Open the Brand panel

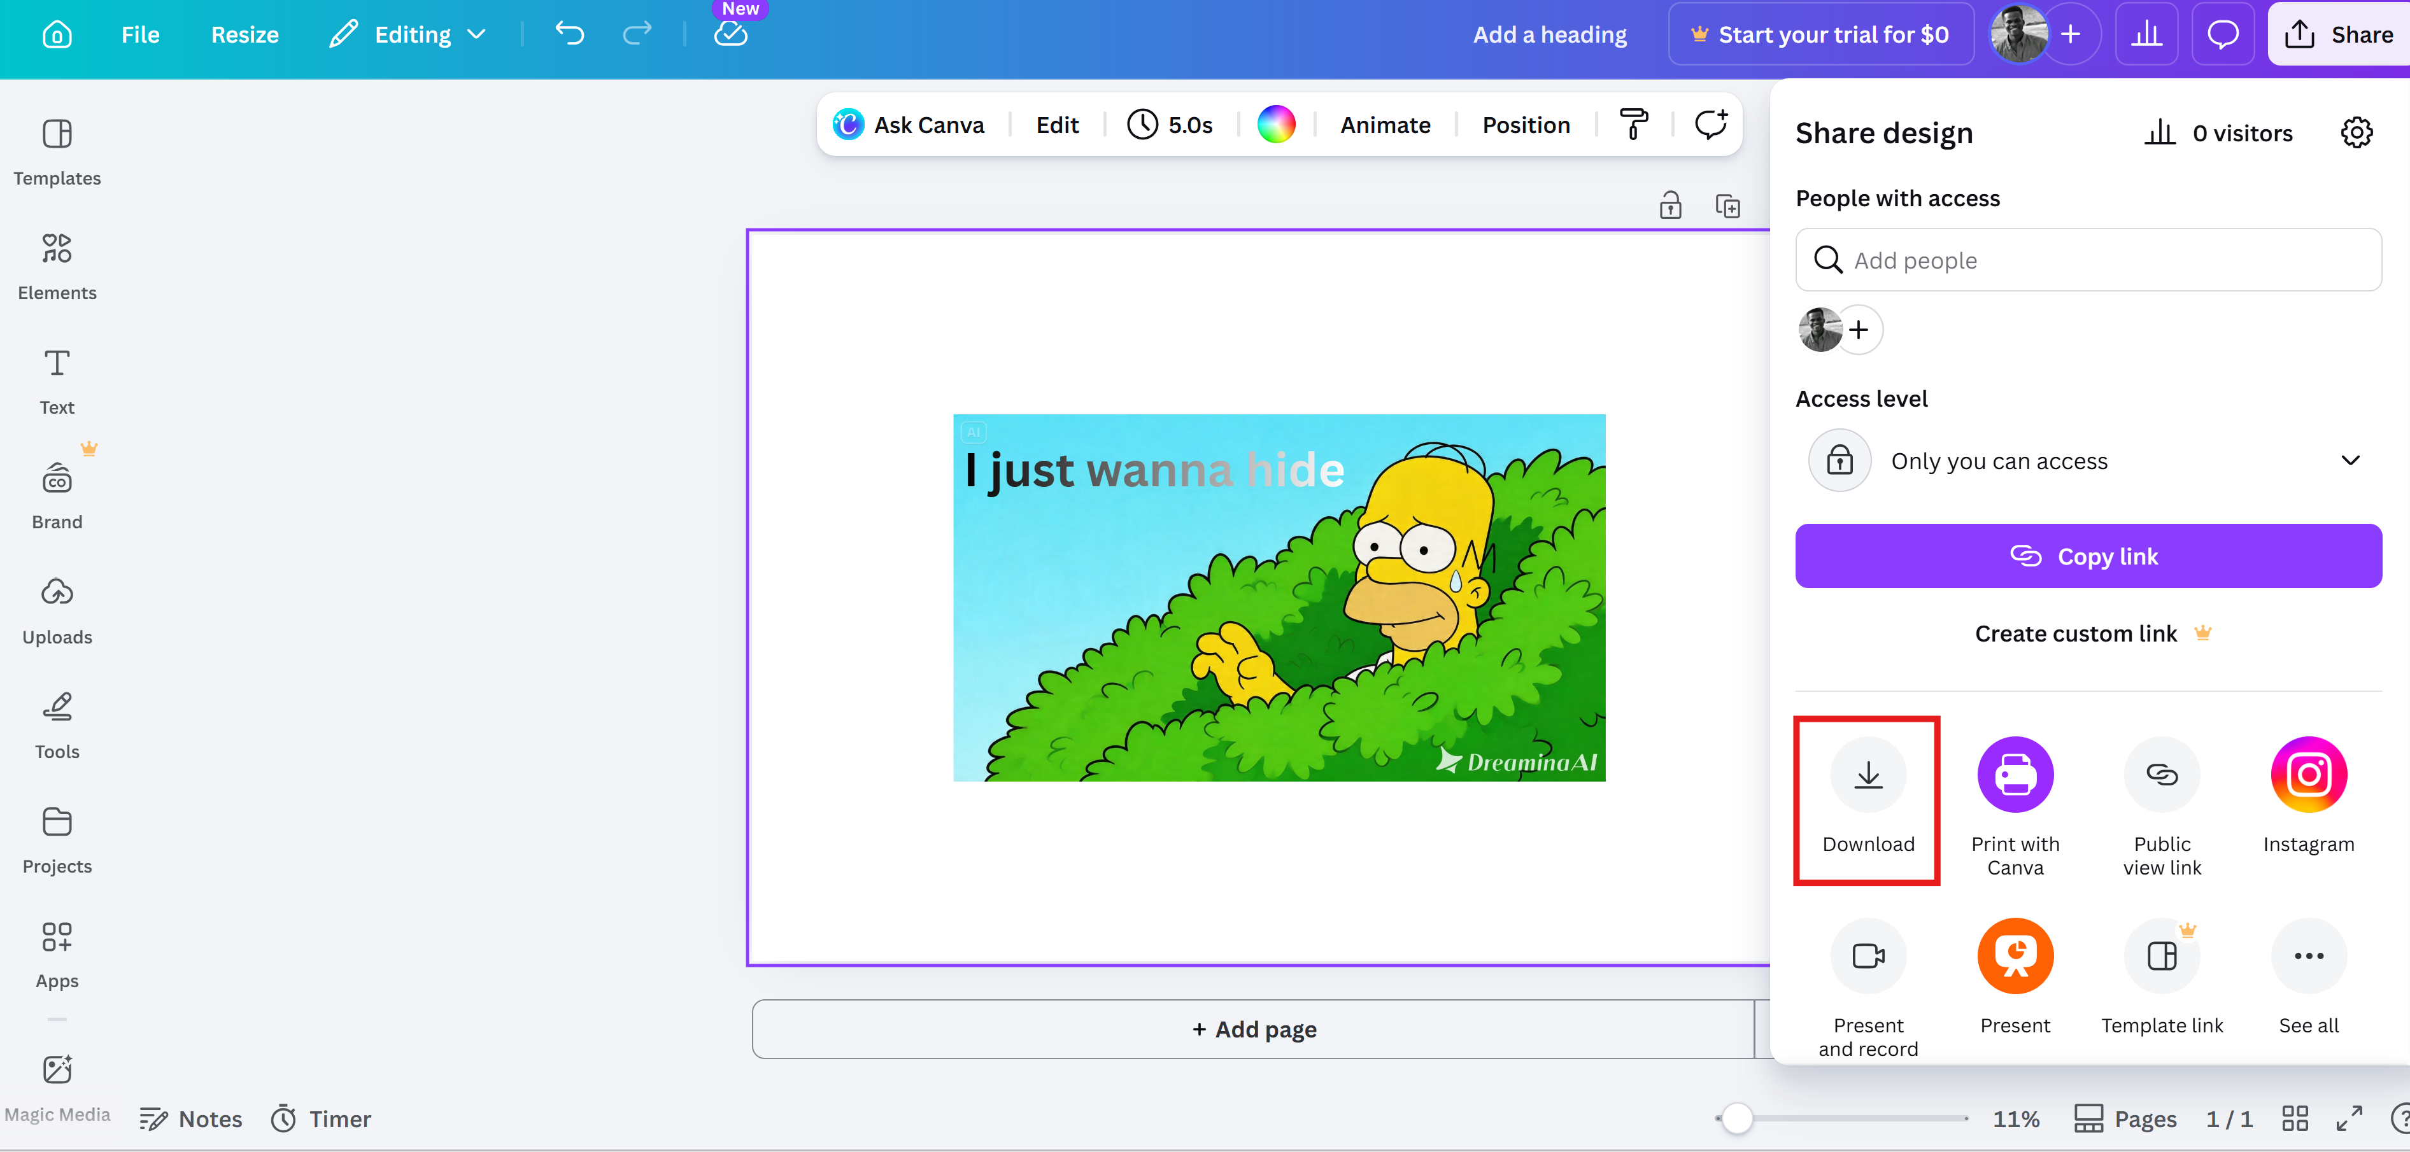pos(57,496)
